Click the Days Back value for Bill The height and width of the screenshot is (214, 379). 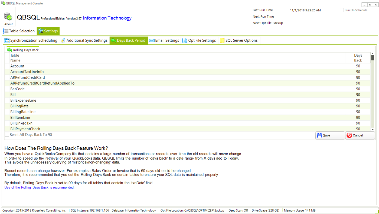click(x=358, y=95)
